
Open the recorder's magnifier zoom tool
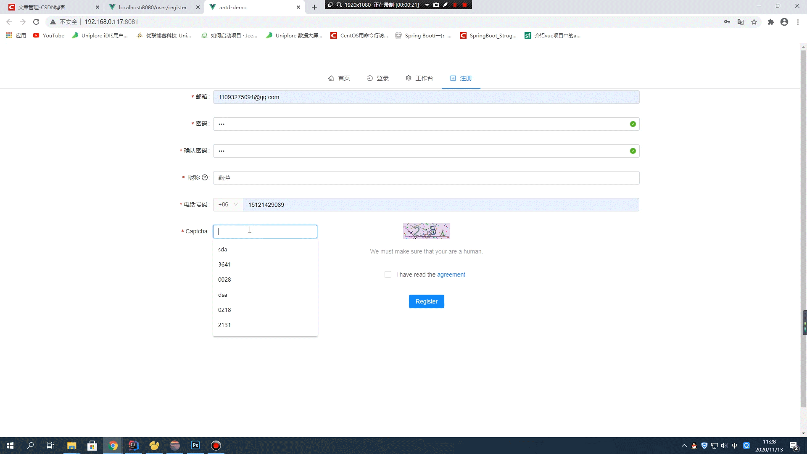(x=339, y=5)
